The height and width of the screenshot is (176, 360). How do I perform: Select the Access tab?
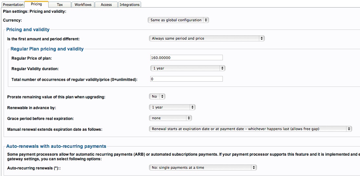pos(106,5)
